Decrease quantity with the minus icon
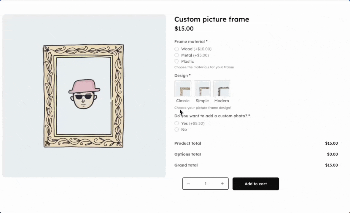 [x=188, y=184]
